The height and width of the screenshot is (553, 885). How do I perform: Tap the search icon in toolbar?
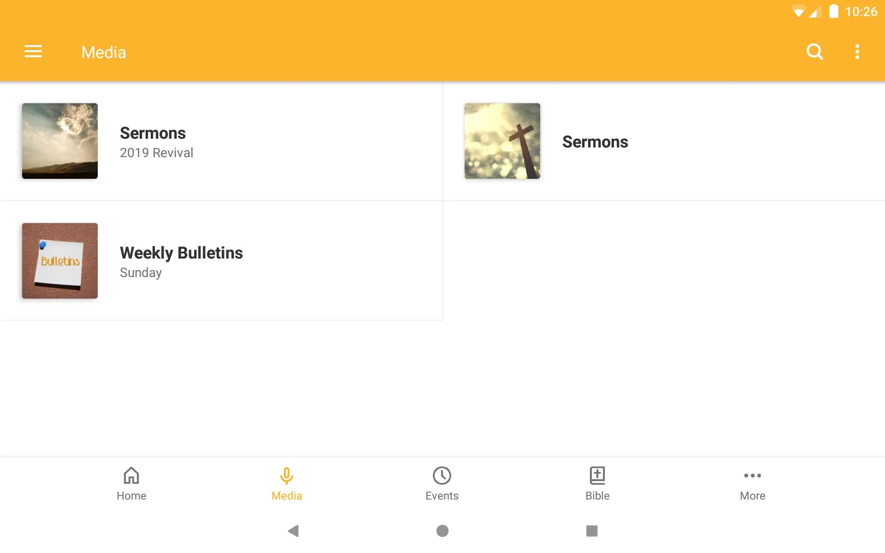tap(814, 52)
